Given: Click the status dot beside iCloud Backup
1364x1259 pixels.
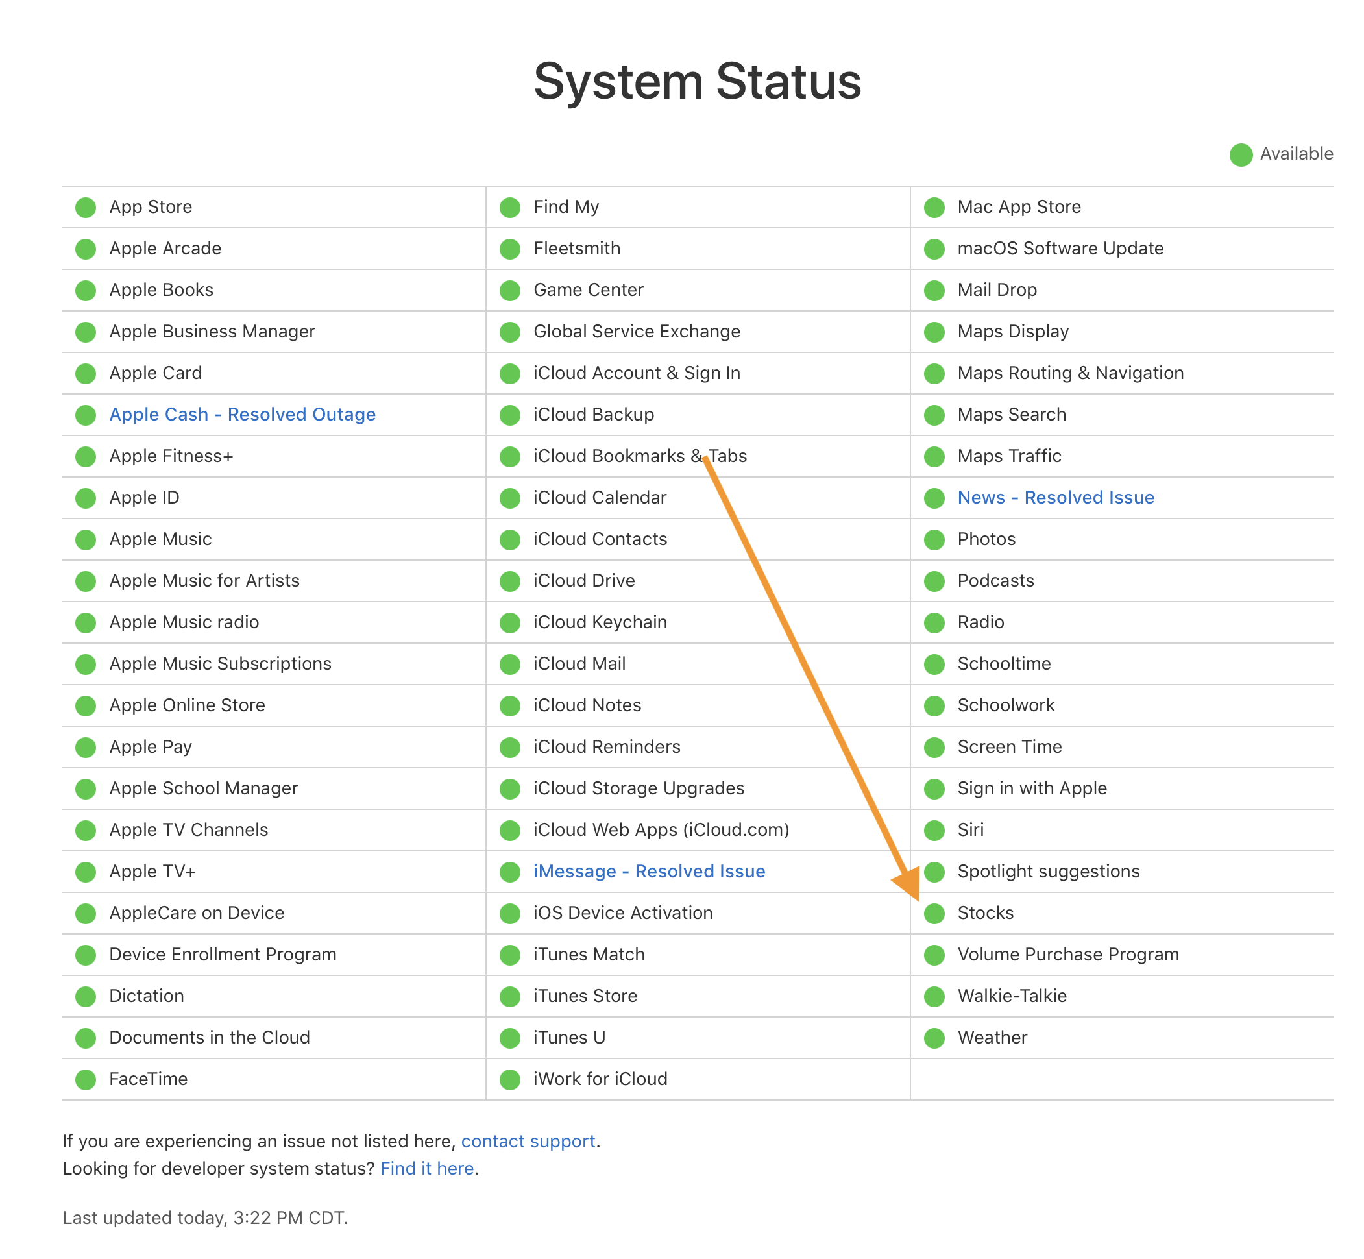Looking at the screenshot, I should [509, 415].
